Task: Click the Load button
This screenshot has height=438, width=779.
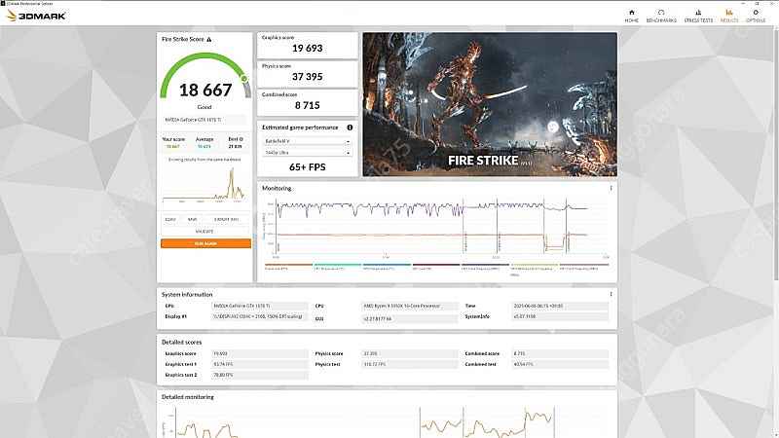Action: tap(170, 220)
